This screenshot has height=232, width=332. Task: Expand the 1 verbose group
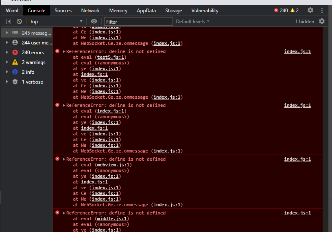[7, 82]
